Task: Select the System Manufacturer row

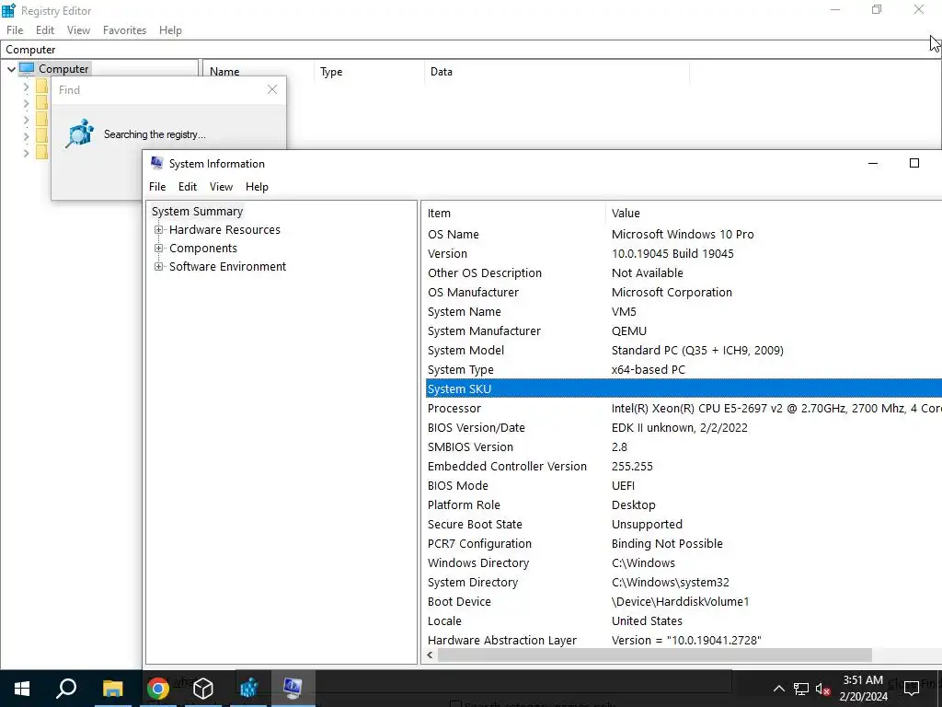Action: click(684, 331)
